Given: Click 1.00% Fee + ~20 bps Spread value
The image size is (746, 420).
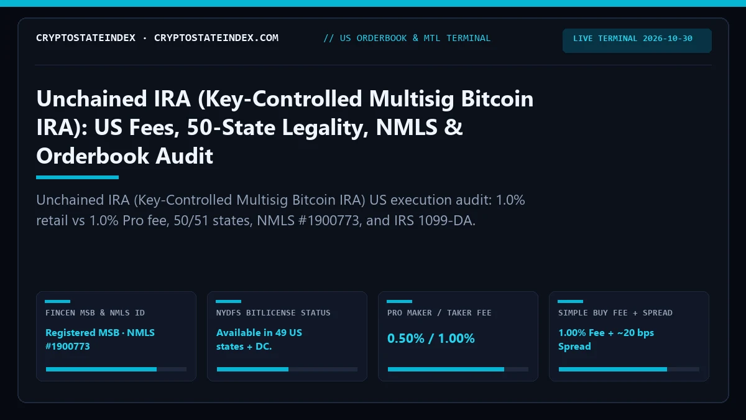Looking at the screenshot, I should [606, 339].
